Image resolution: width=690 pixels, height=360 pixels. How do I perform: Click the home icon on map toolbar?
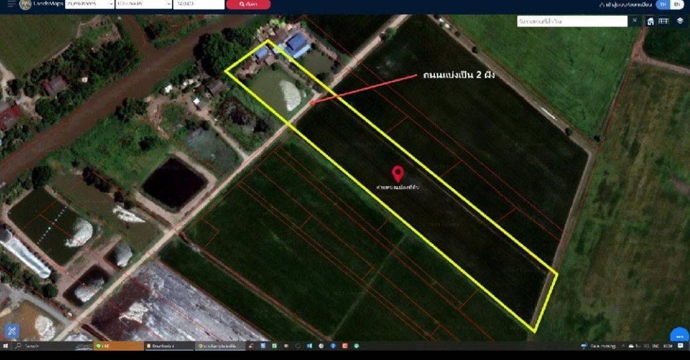(650, 21)
